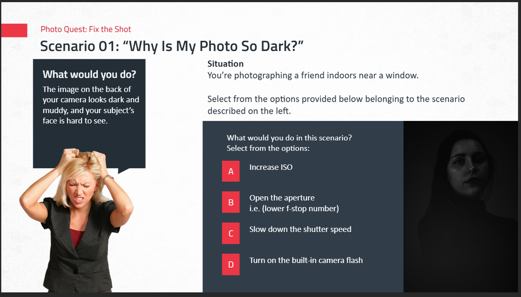Viewport: 521px width, 297px height.
Task: Pick the red C answer box
Action: pyautogui.click(x=231, y=233)
